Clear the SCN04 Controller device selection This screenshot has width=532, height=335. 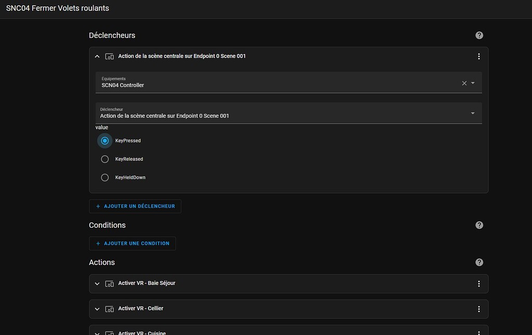464,83
